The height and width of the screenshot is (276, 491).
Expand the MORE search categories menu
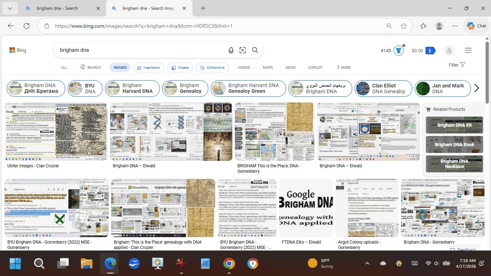[344, 67]
